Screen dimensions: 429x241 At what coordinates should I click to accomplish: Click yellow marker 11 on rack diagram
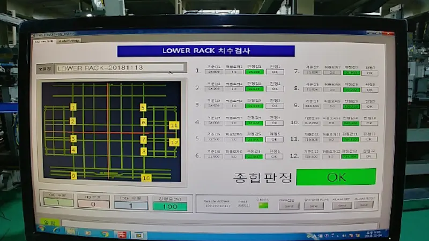(x=174, y=125)
